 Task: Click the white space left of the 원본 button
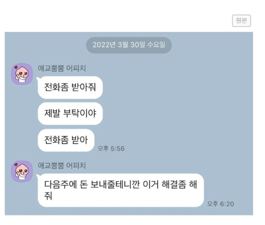(120, 21)
